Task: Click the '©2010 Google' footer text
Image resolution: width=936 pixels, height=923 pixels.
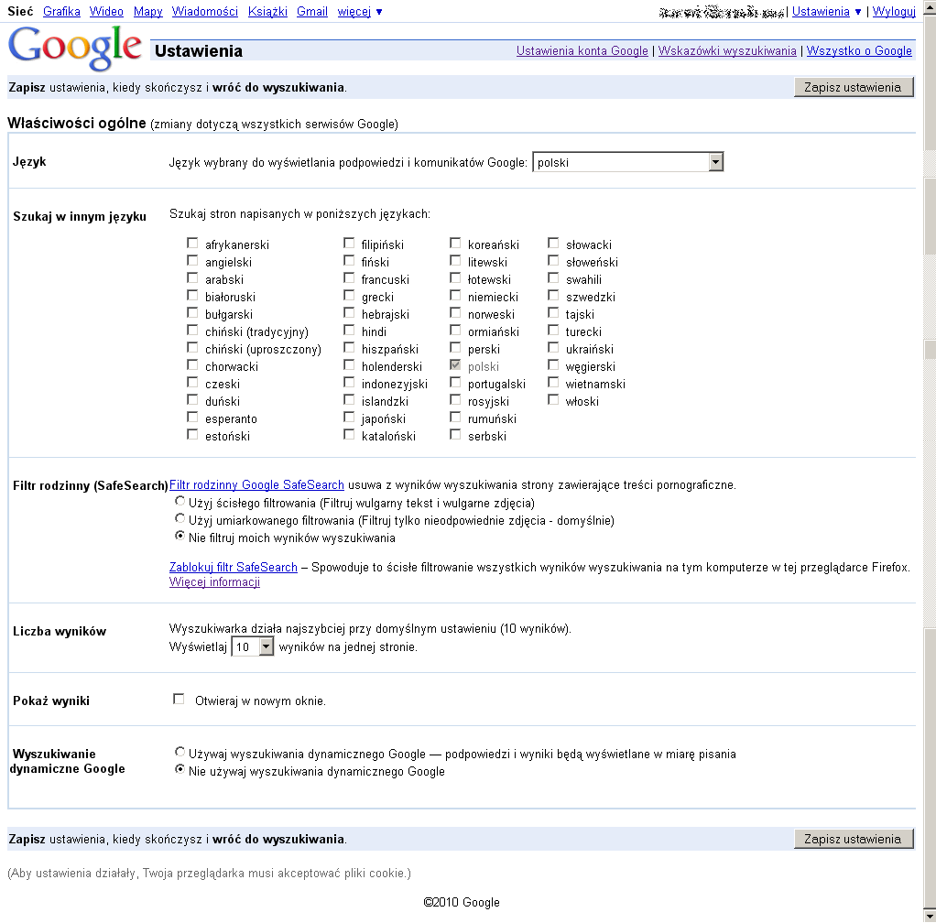Action: (x=462, y=902)
